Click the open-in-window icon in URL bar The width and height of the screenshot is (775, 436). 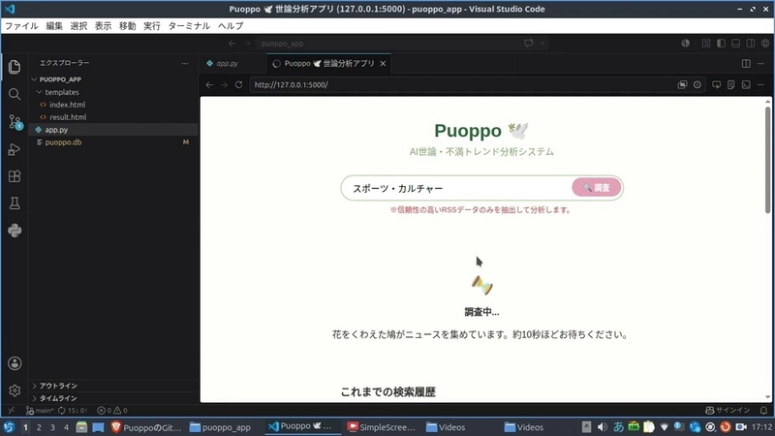(x=683, y=85)
